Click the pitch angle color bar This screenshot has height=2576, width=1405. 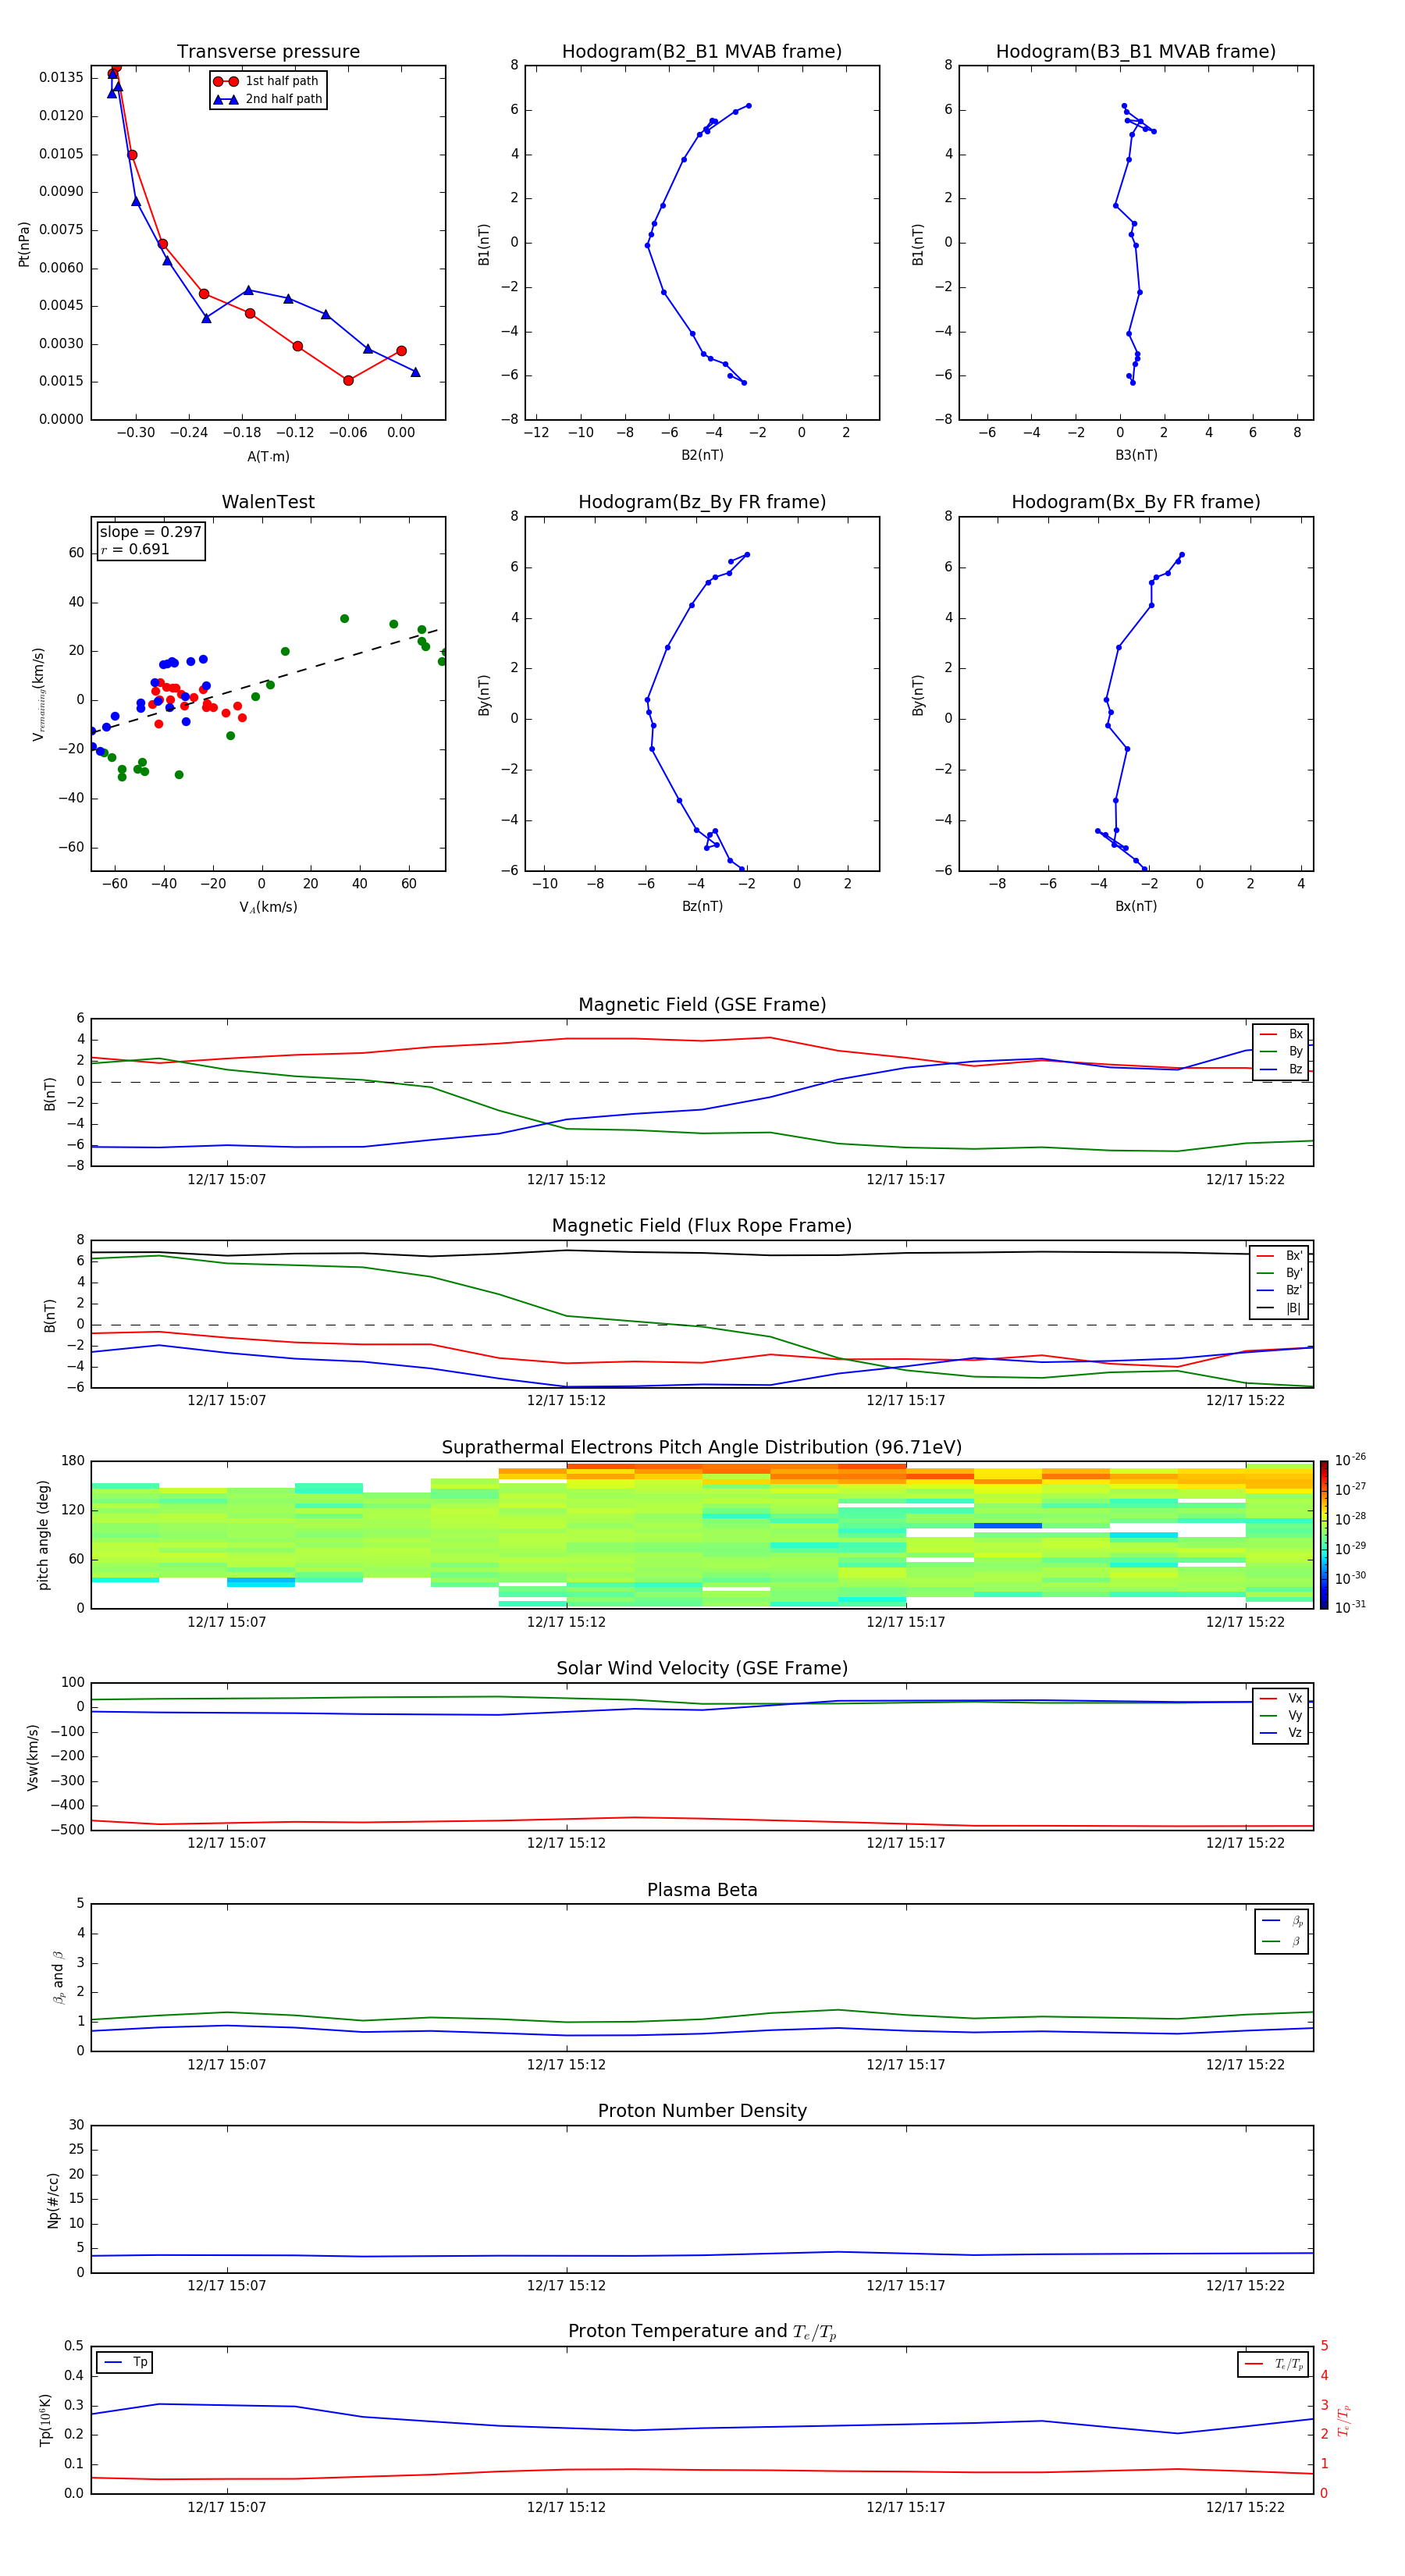coord(1324,1535)
